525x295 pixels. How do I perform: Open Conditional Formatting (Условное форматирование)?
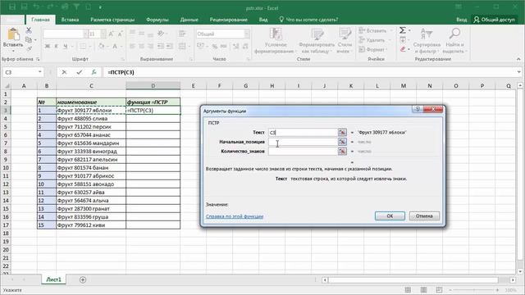pyautogui.click(x=276, y=41)
